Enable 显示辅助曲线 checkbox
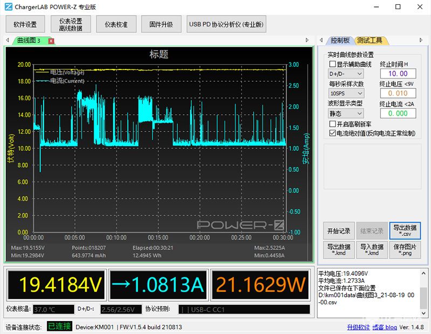The image size is (431, 334). point(332,64)
